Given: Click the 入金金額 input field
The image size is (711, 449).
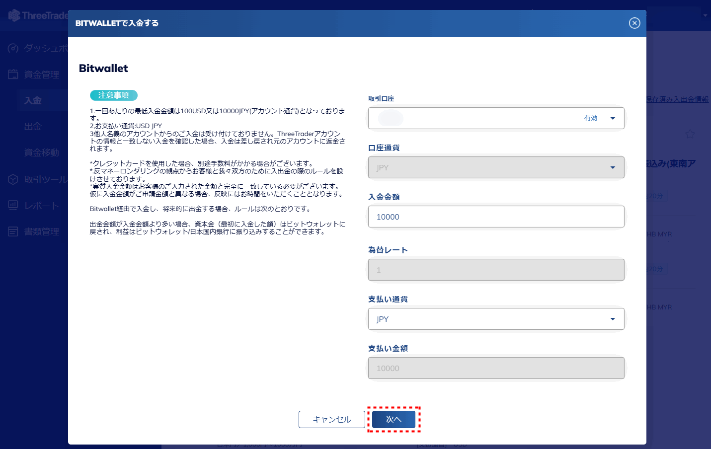Looking at the screenshot, I should [496, 217].
